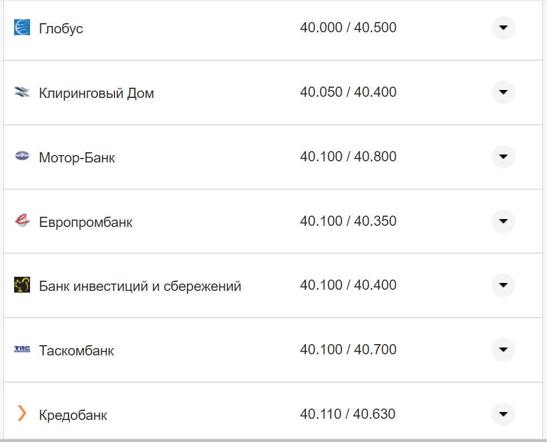
Task: Expand the Банк инвестиций и сбережений details
Action: 503,285
